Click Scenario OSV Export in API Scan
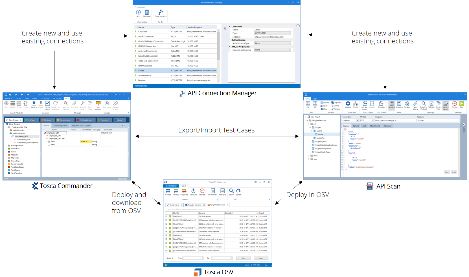 pyautogui.click(x=381, y=105)
